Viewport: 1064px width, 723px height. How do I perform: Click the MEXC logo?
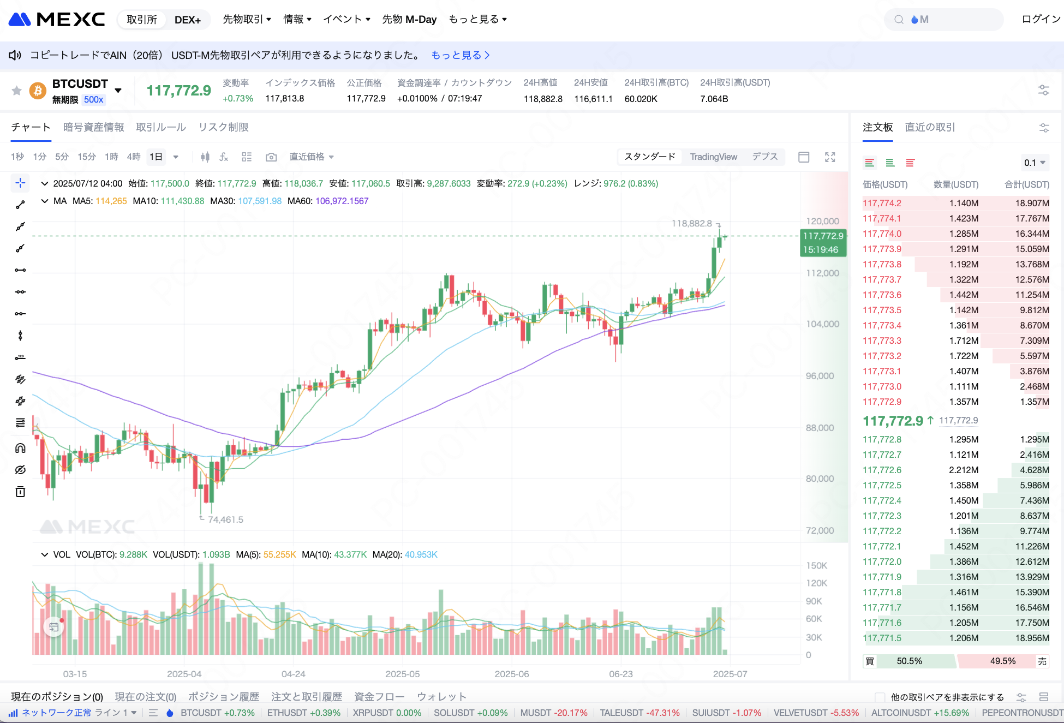point(57,20)
